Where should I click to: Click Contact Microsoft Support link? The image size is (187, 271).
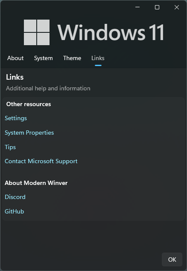(41, 161)
